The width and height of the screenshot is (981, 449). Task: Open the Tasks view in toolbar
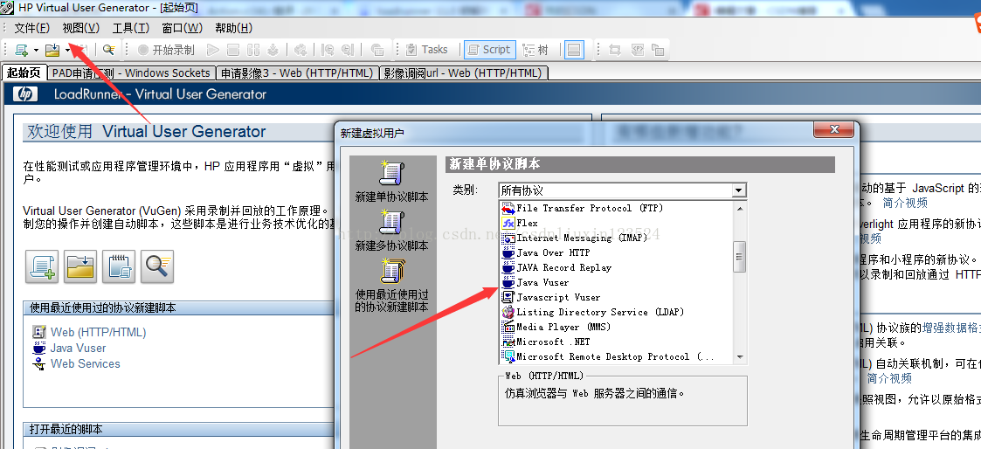point(426,50)
